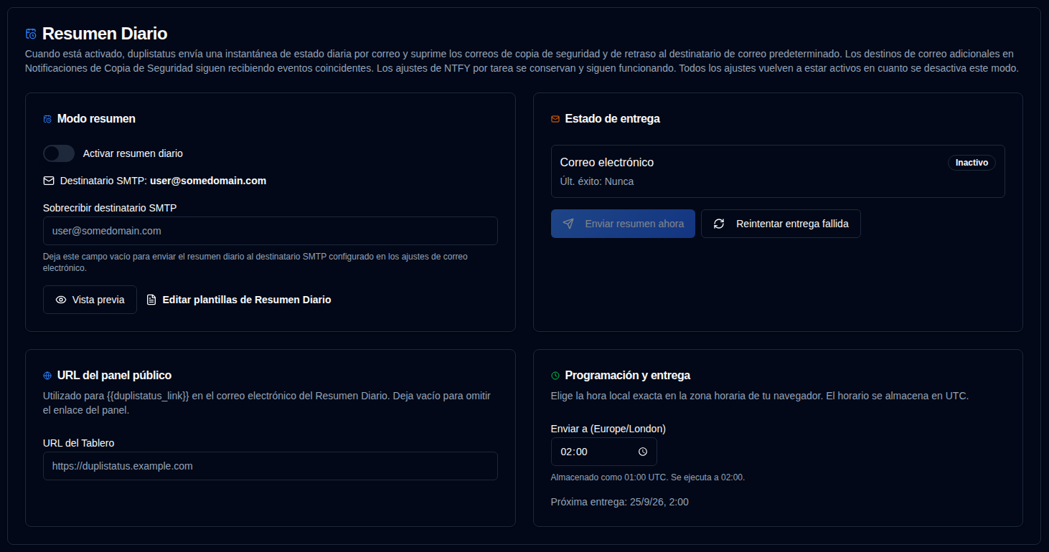Focus the Sobrecribir destinatario SMTP field

[x=271, y=231]
